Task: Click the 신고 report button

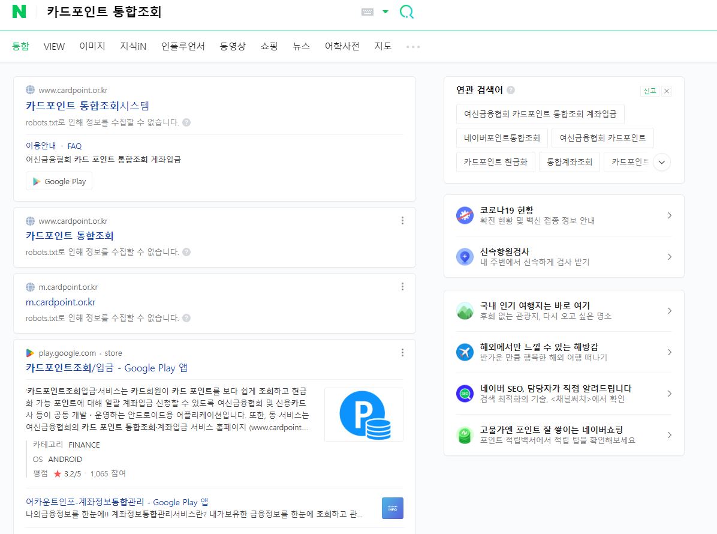Action: click(x=650, y=91)
